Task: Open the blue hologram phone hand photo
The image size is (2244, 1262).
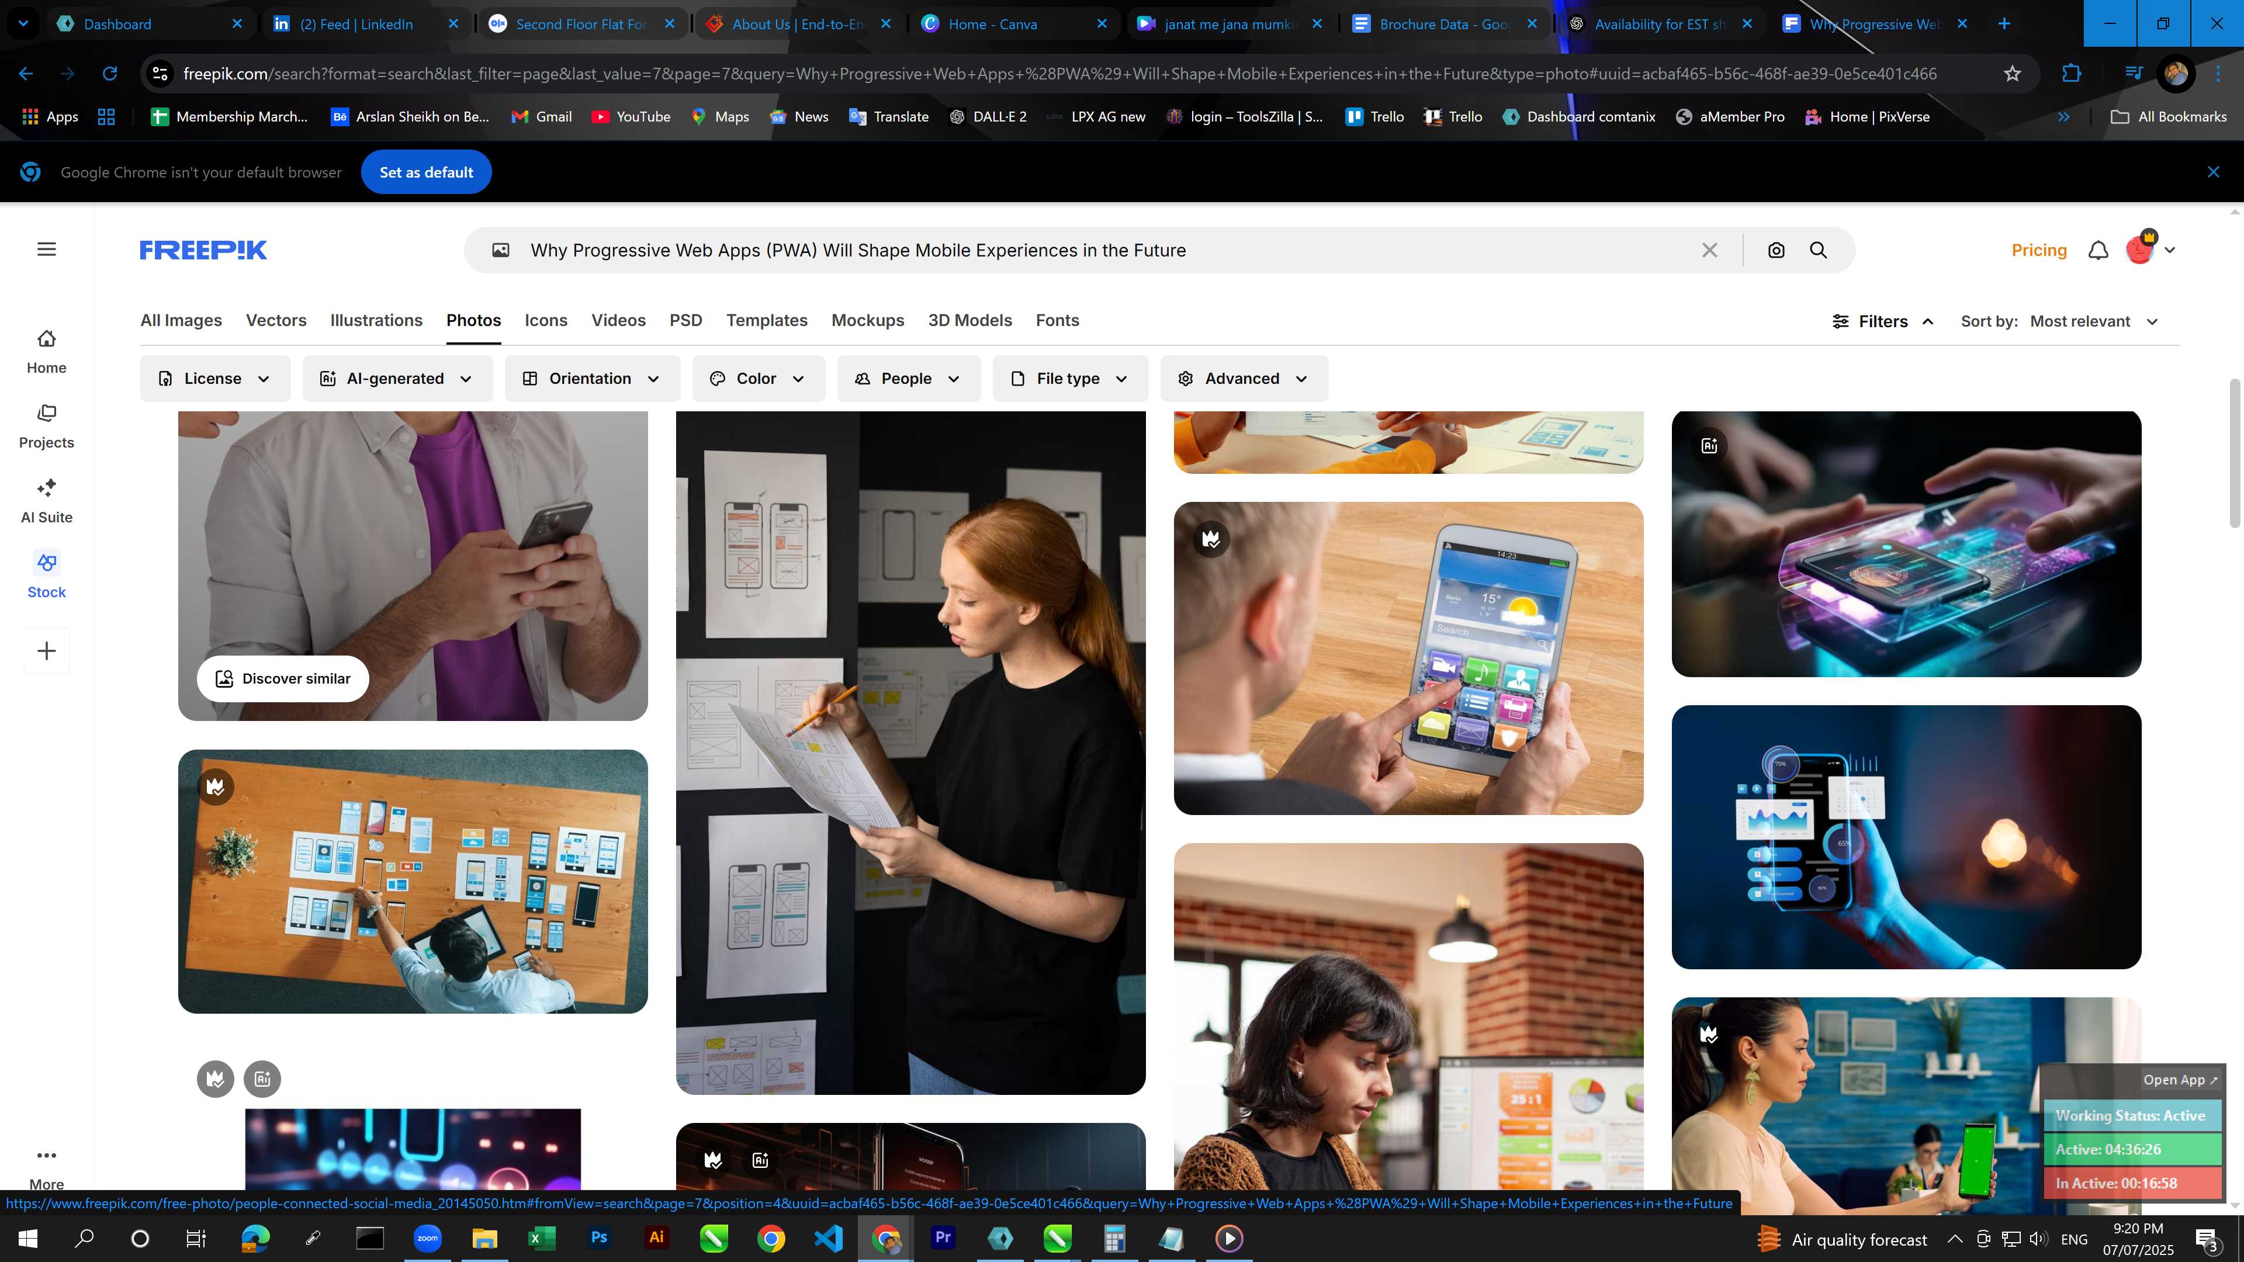Action: tap(1906, 837)
